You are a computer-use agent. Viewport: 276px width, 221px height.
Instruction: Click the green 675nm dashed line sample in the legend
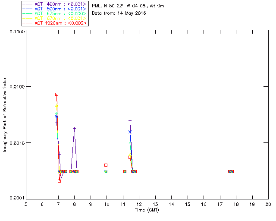point(28,13)
